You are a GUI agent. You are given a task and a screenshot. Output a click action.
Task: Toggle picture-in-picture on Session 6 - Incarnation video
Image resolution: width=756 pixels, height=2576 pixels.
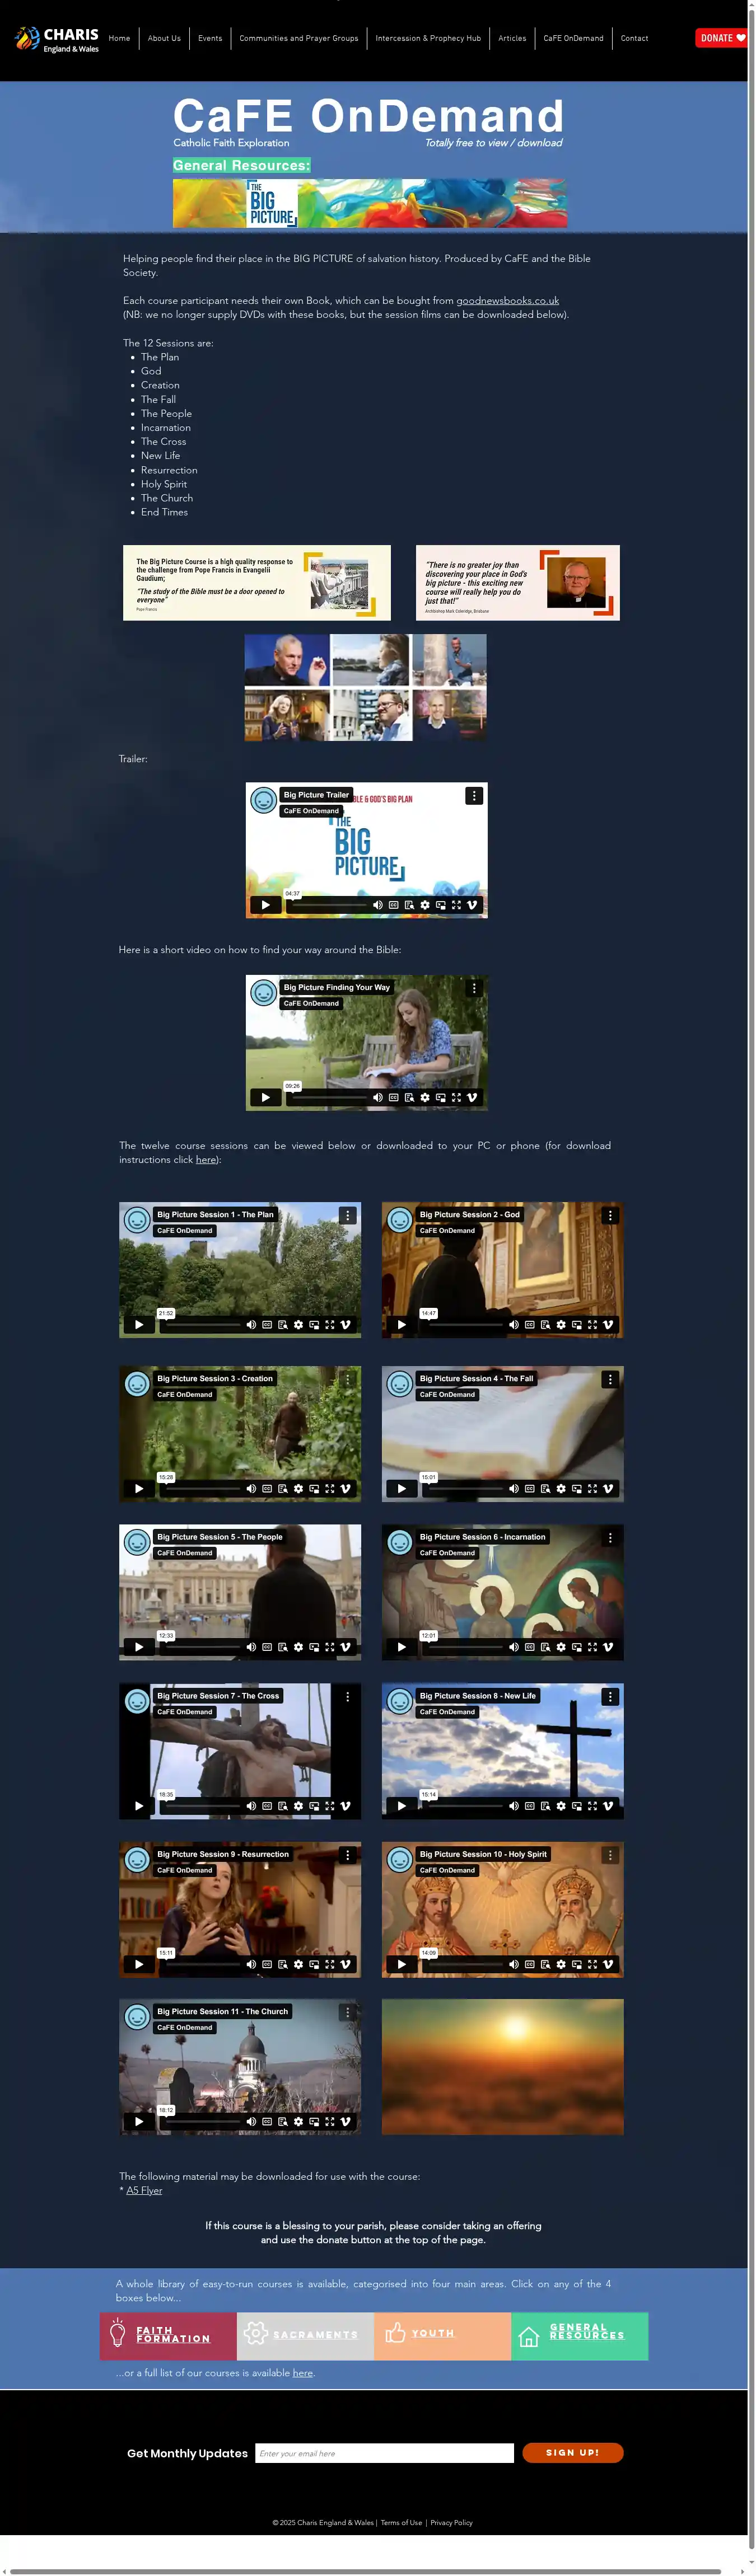(577, 1646)
